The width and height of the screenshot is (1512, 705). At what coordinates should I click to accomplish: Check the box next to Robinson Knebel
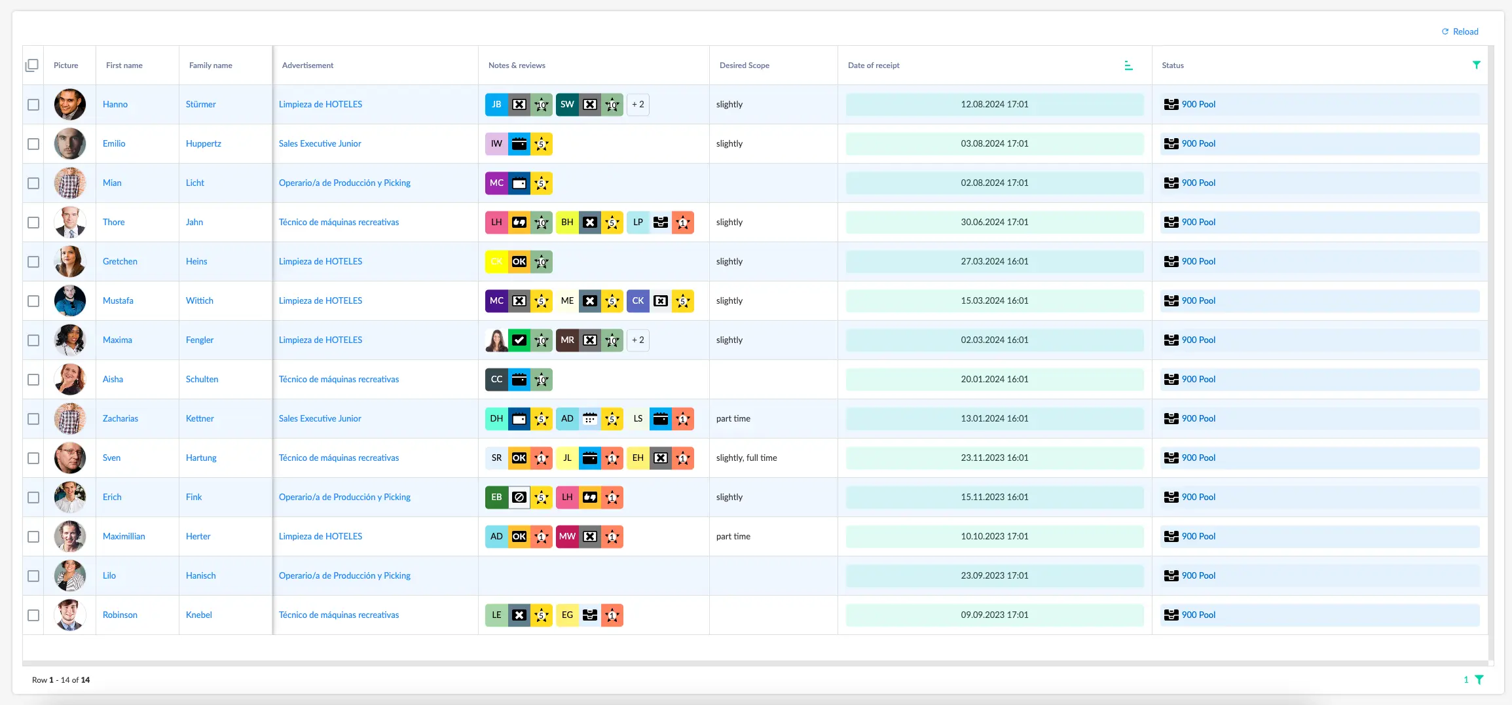[x=33, y=615]
